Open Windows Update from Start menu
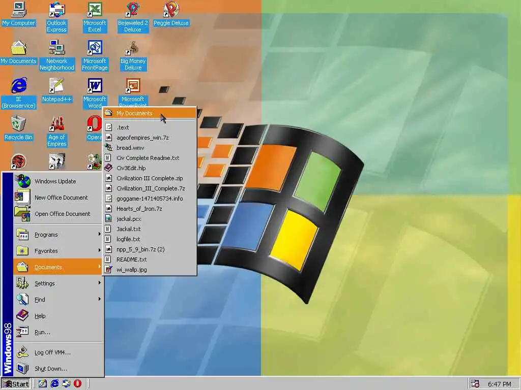521x390 pixels. [58, 181]
